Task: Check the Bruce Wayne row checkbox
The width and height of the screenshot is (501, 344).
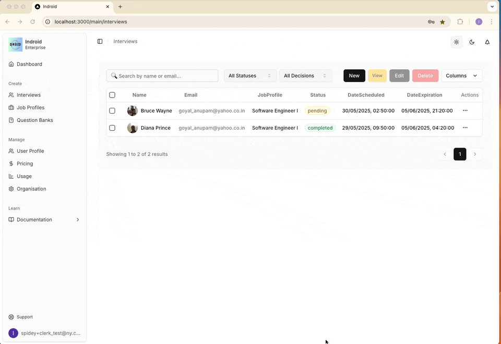Action: click(112, 111)
